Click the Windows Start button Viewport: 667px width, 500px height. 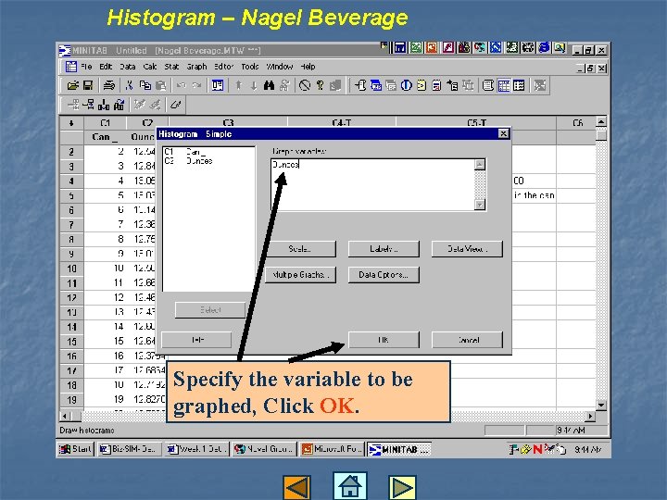[x=75, y=449]
